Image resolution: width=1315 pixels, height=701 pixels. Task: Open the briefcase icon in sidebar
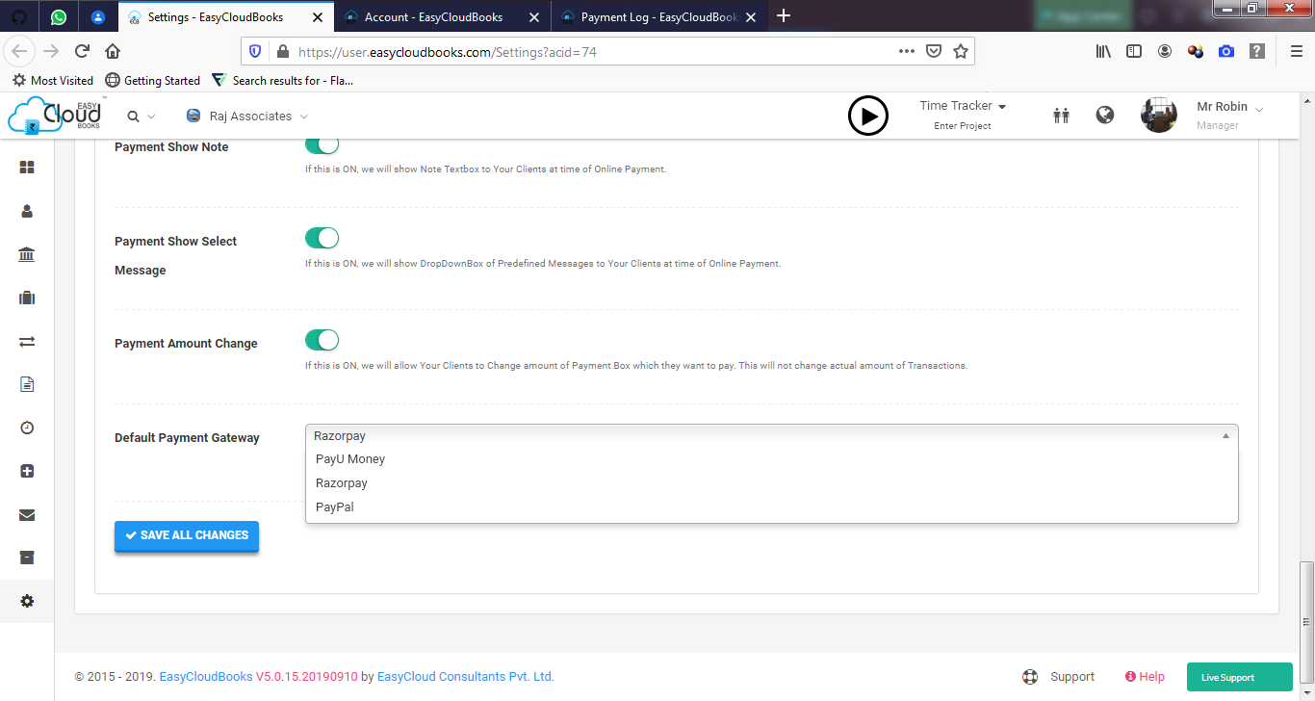click(27, 298)
